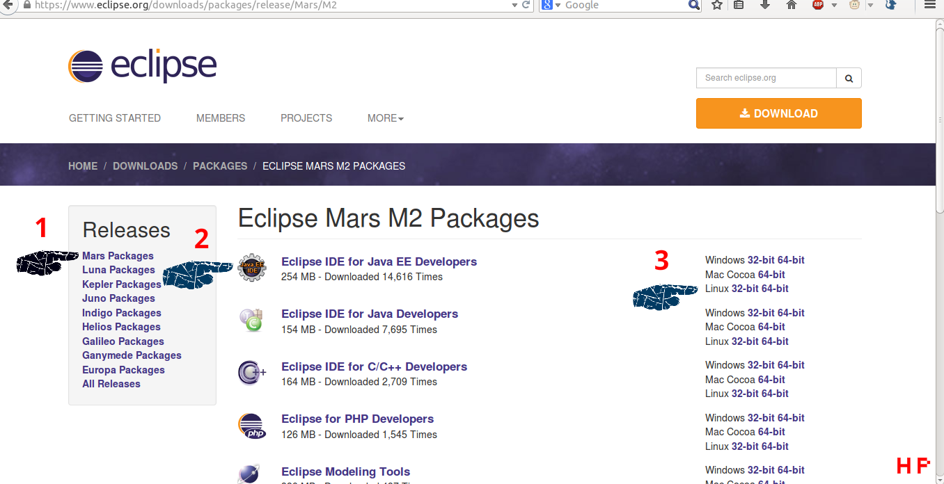Download Java EE Linux 32-bit

pyautogui.click(x=746, y=289)
